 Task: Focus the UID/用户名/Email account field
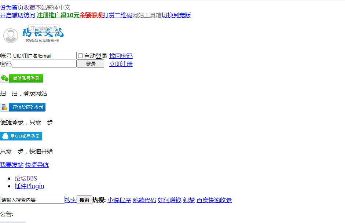click(x=44, y=56)
